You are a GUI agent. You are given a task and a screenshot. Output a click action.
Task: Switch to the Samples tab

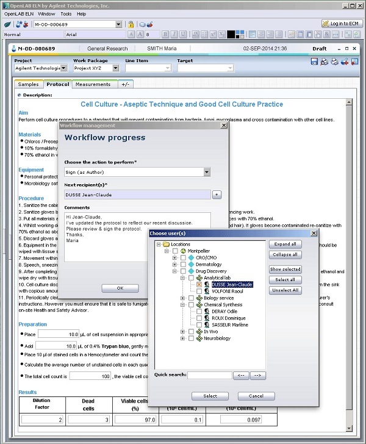tap(28, 84)
